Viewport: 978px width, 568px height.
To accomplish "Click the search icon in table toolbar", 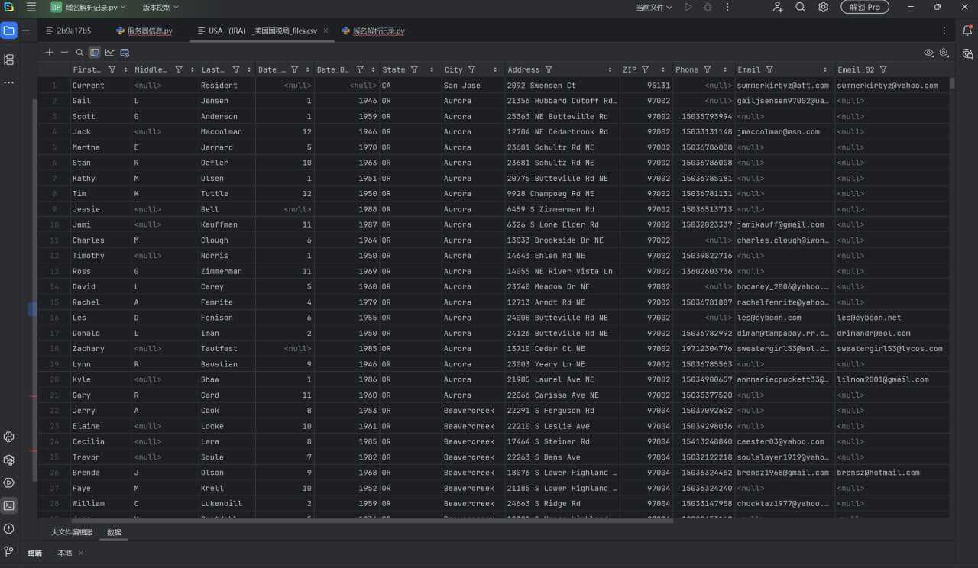I will click(x=79, y=53).
